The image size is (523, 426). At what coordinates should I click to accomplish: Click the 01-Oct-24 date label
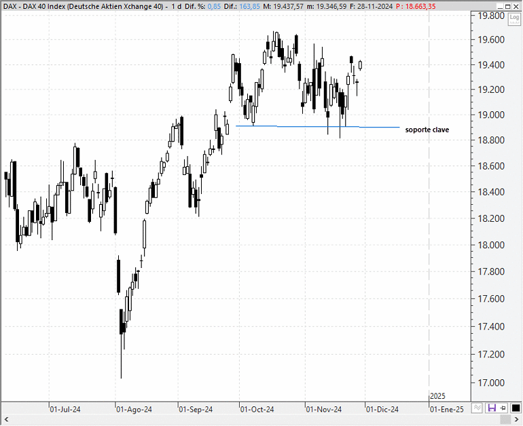tap(257, 409)
